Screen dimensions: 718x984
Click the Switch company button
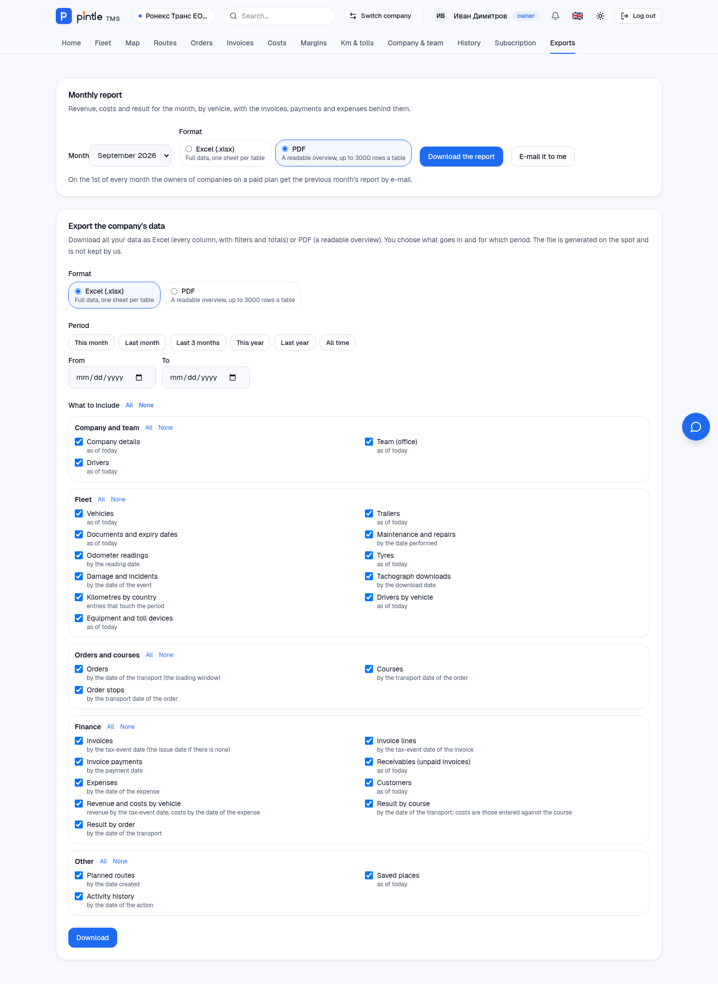pyautogui.click(x=380, y=16)
